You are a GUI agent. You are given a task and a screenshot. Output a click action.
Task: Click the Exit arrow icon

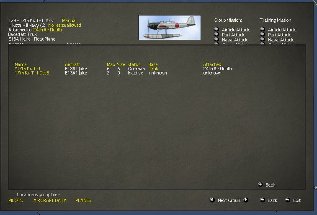click(288, 200)
